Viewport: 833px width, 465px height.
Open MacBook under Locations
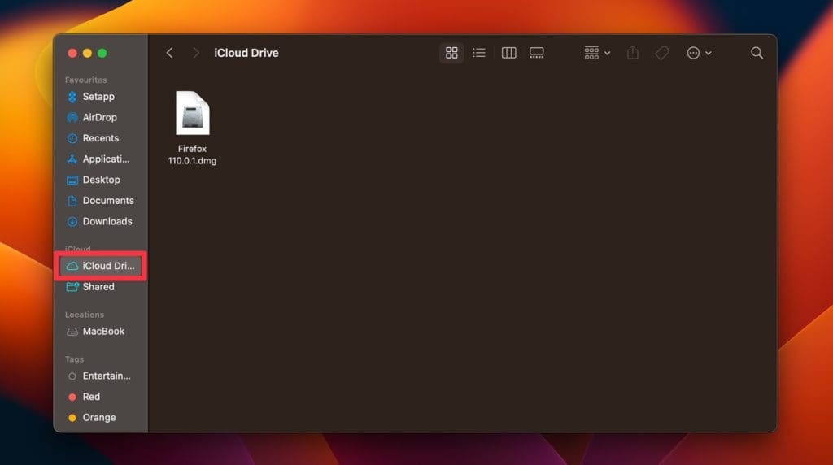pyautogui.click(x=100, y=331)
